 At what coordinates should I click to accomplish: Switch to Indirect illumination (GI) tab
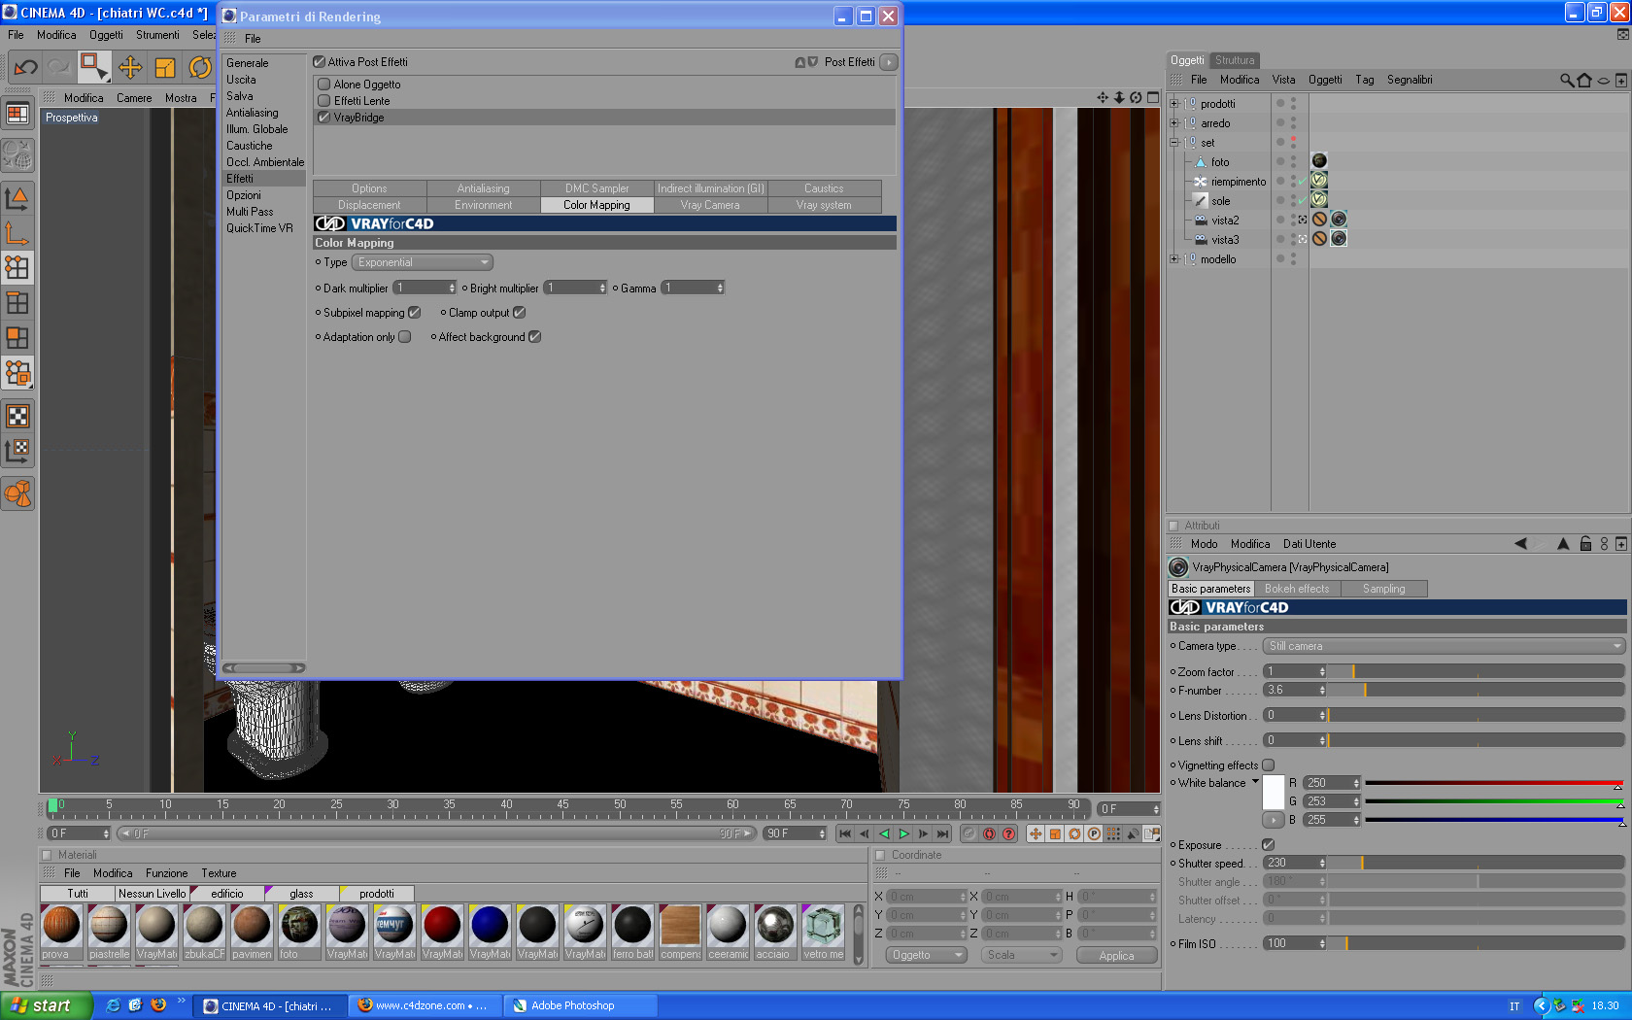pos(710,188)
